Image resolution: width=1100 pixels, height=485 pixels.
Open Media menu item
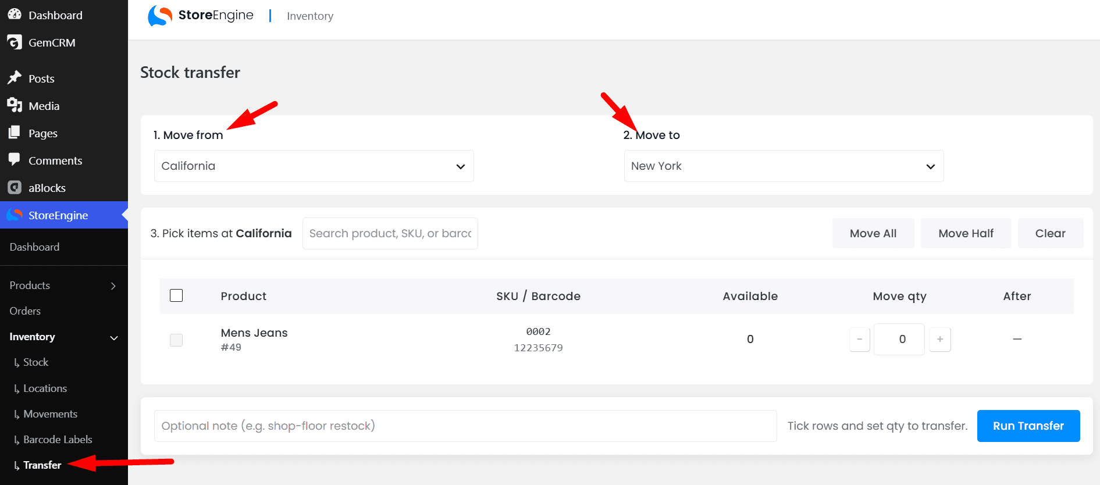tap(44, 106)
